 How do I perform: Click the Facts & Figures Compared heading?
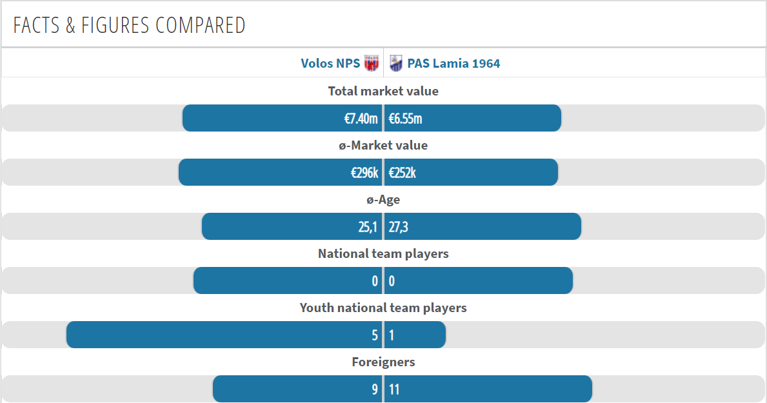coord(129,25)
